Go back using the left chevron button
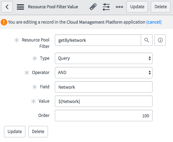The width and height of the screenshot is (173, 142). (x=7, y=7)
